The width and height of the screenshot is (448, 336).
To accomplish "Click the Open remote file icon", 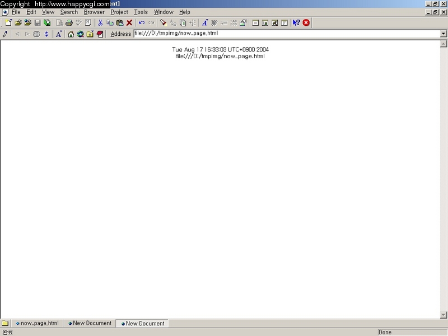I will (x=27, y=23).
